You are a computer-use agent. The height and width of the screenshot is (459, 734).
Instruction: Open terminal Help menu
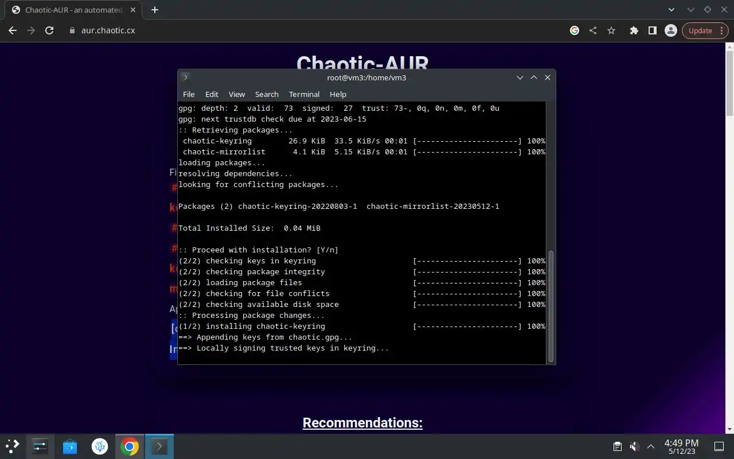338,94
